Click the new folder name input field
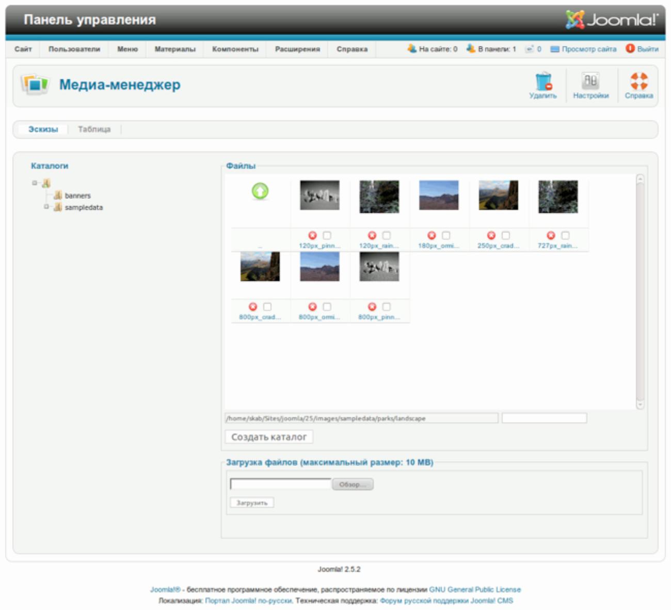Image resolution: width=671 pixels, height=610 pixels. pyautogui.click(x=544, y=418)
